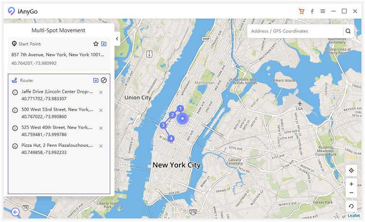Select the Start Point address 857 7th Avenue

coord(58,55)
